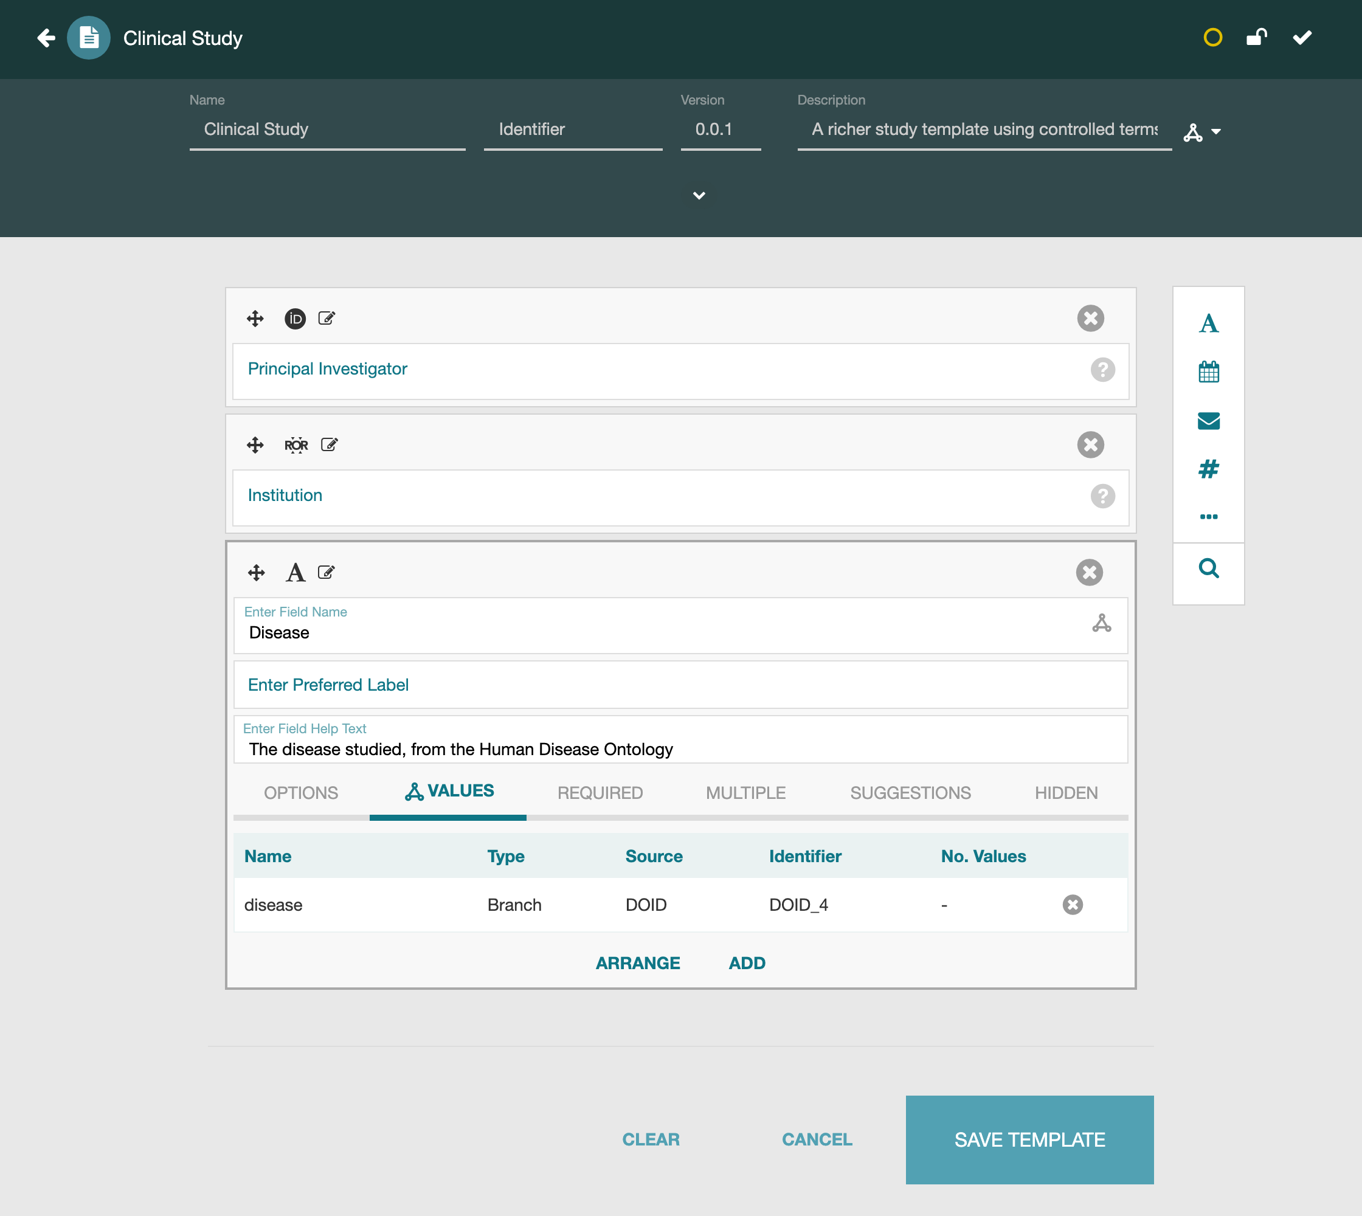Click ADD to add a value
Image resolution: width=1362 pixels, height=1216 pixels.
tap(747, 964)
